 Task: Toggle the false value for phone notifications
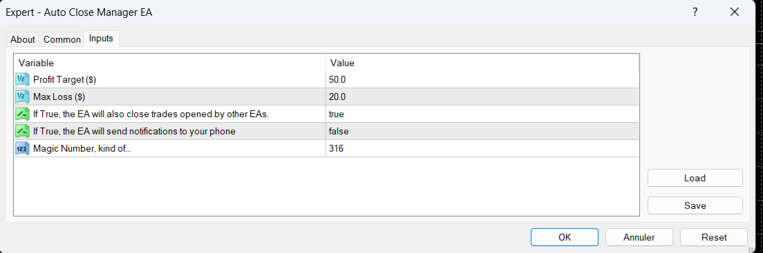point(482,131)
